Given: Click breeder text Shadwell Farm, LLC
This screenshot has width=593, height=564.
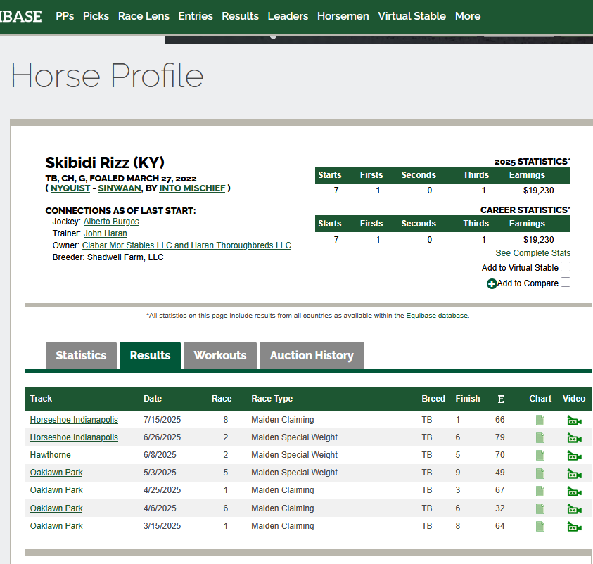Looking at the screenshot, I should coord(125,257).
